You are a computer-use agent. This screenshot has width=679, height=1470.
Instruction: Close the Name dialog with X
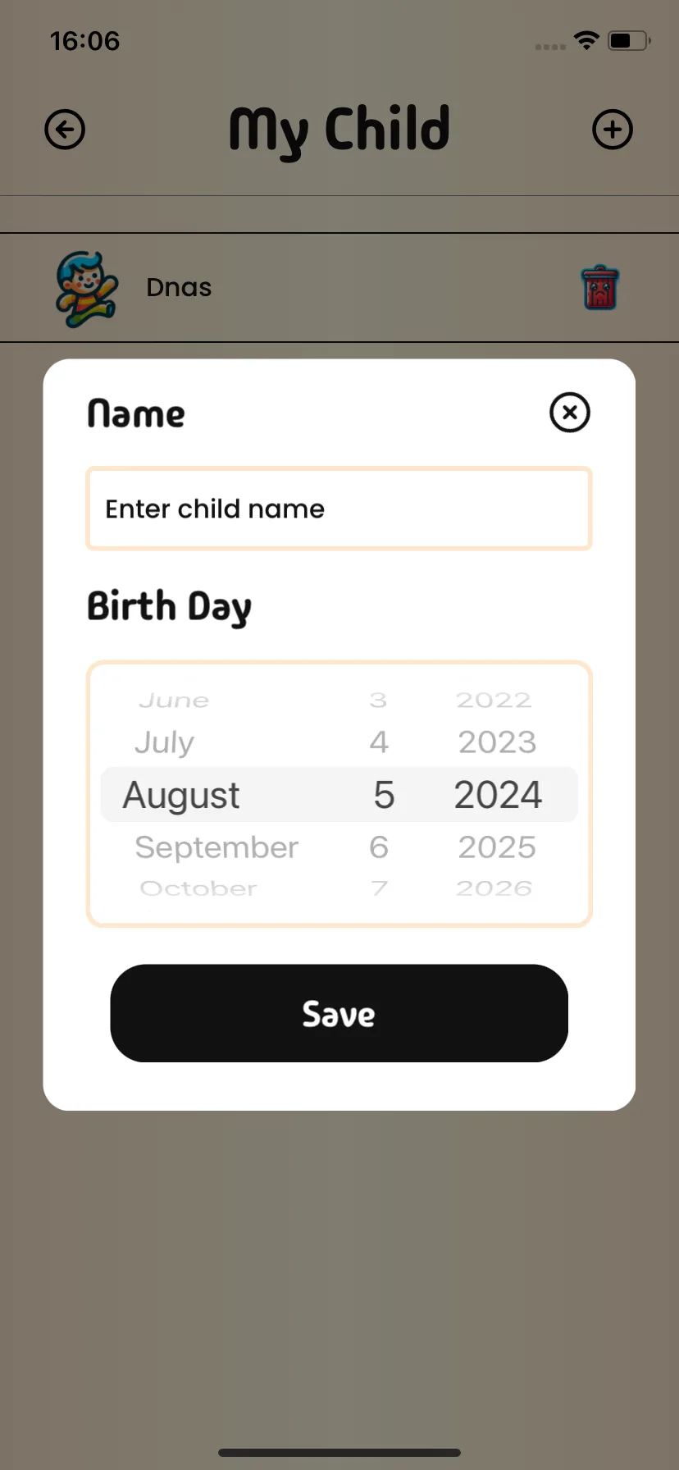[x=570, y=413]
